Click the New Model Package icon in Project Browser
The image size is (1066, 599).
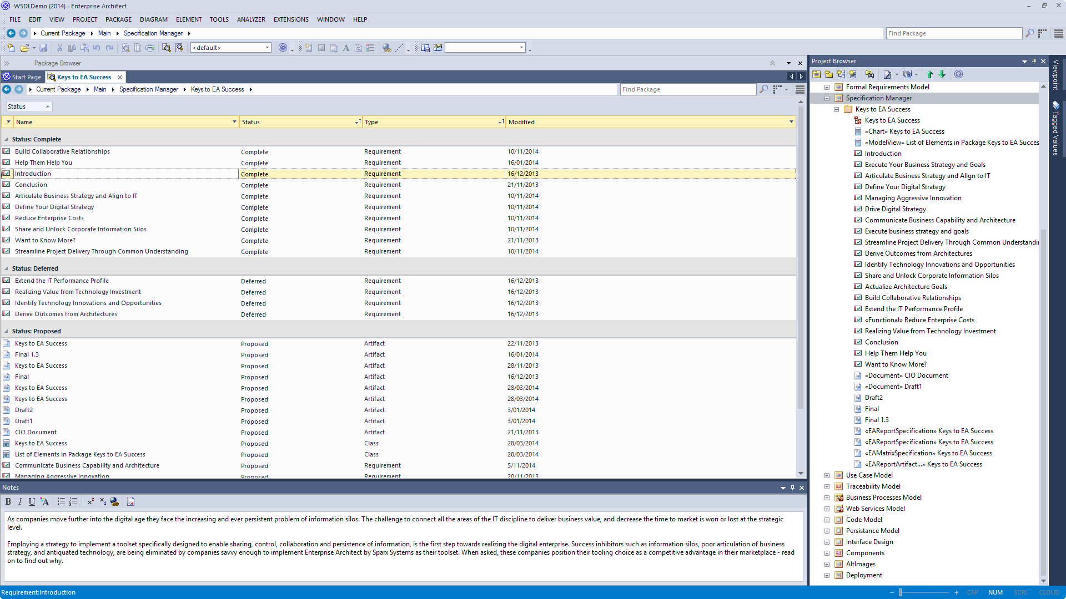pyautogui.click(x=816, y=74)
